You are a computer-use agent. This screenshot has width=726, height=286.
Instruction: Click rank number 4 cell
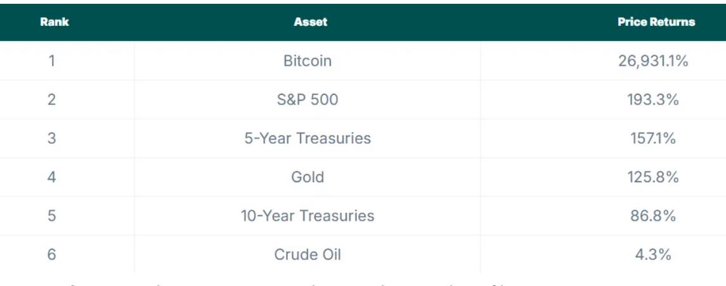(x=51, y=177)
